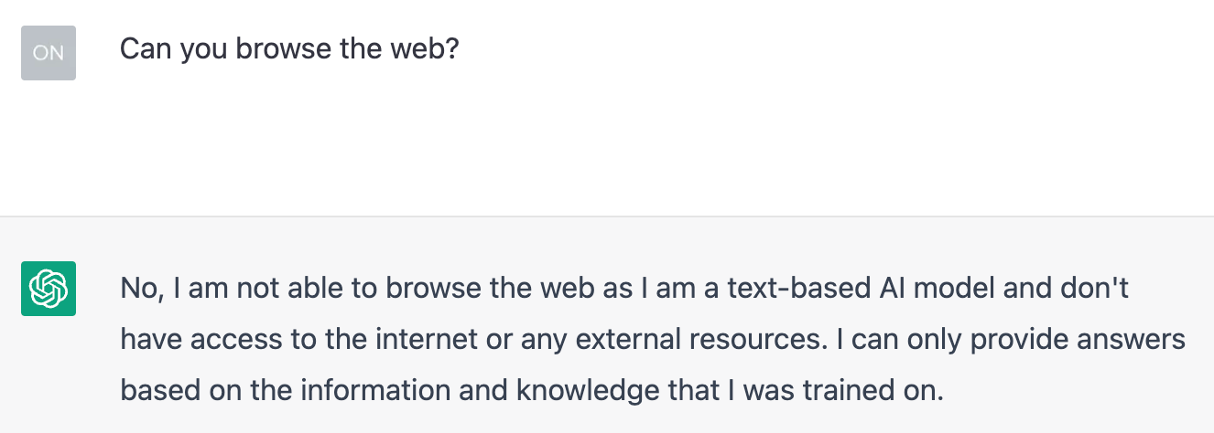Click the empty white area below the user question

click(x=604, y=146)
